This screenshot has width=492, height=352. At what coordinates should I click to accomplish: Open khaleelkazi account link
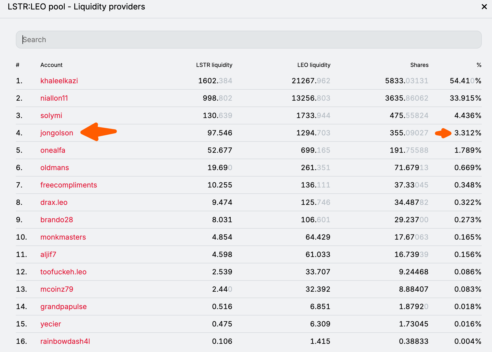(x=59, y=81)
